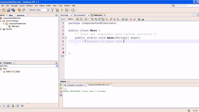The image size is (199, 112).
Task: Click the Toggle Bookmark icon
Action: point(118,19)
